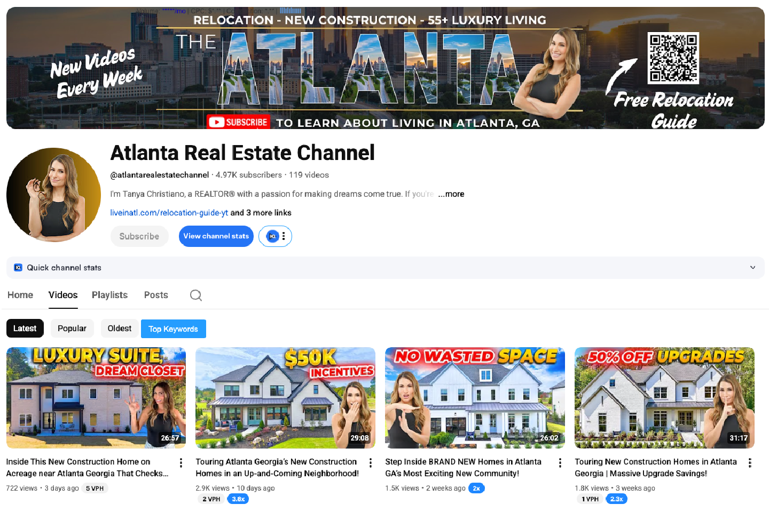The image size is (769, 512).
Task: Click the '2x' outlier badge
Action: click(476, 489)
